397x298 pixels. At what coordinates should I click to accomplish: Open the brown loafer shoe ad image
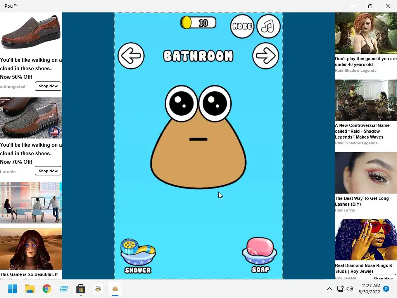31,33
